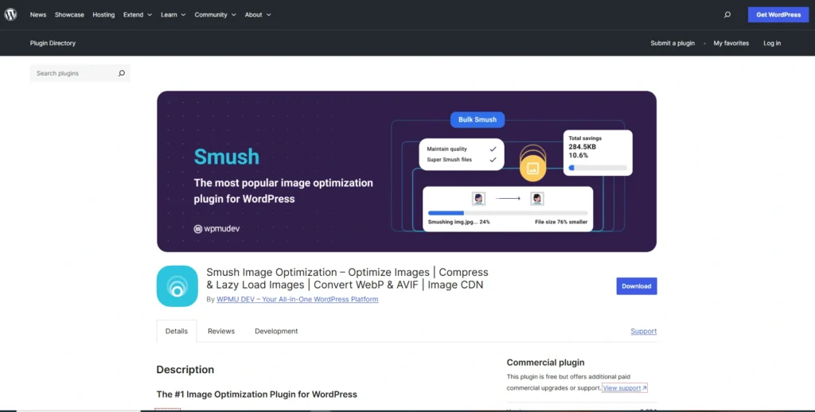This screenshot has height=412, width=815.
Task: Click the WordPress logo icon
Action: pyautogui.click(x=11, y=14)
